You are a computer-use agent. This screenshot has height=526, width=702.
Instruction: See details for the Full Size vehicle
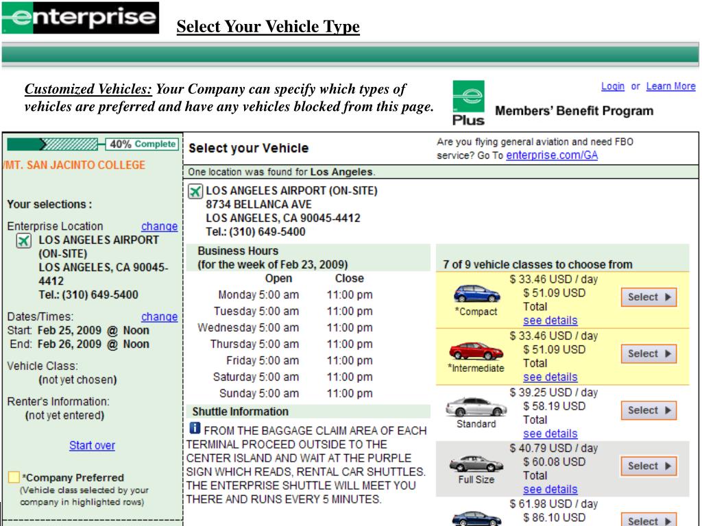(x=550, y=489)
